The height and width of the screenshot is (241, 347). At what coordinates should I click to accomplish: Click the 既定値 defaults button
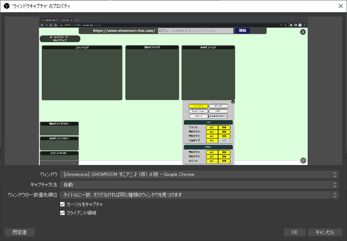pyautogui.click(x=20, y=232)
